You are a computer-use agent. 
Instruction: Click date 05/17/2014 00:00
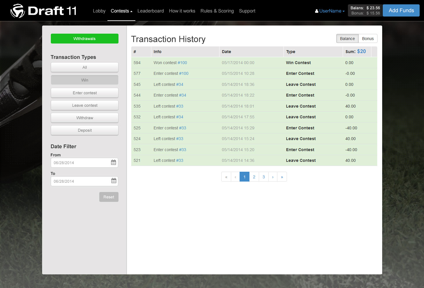point(238,63)
